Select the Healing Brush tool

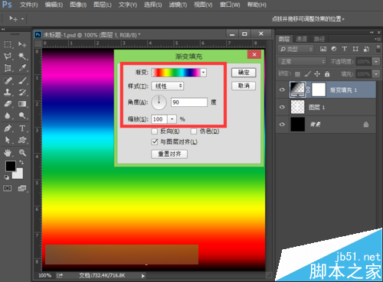pyautogui.click(x=8, y=81)
